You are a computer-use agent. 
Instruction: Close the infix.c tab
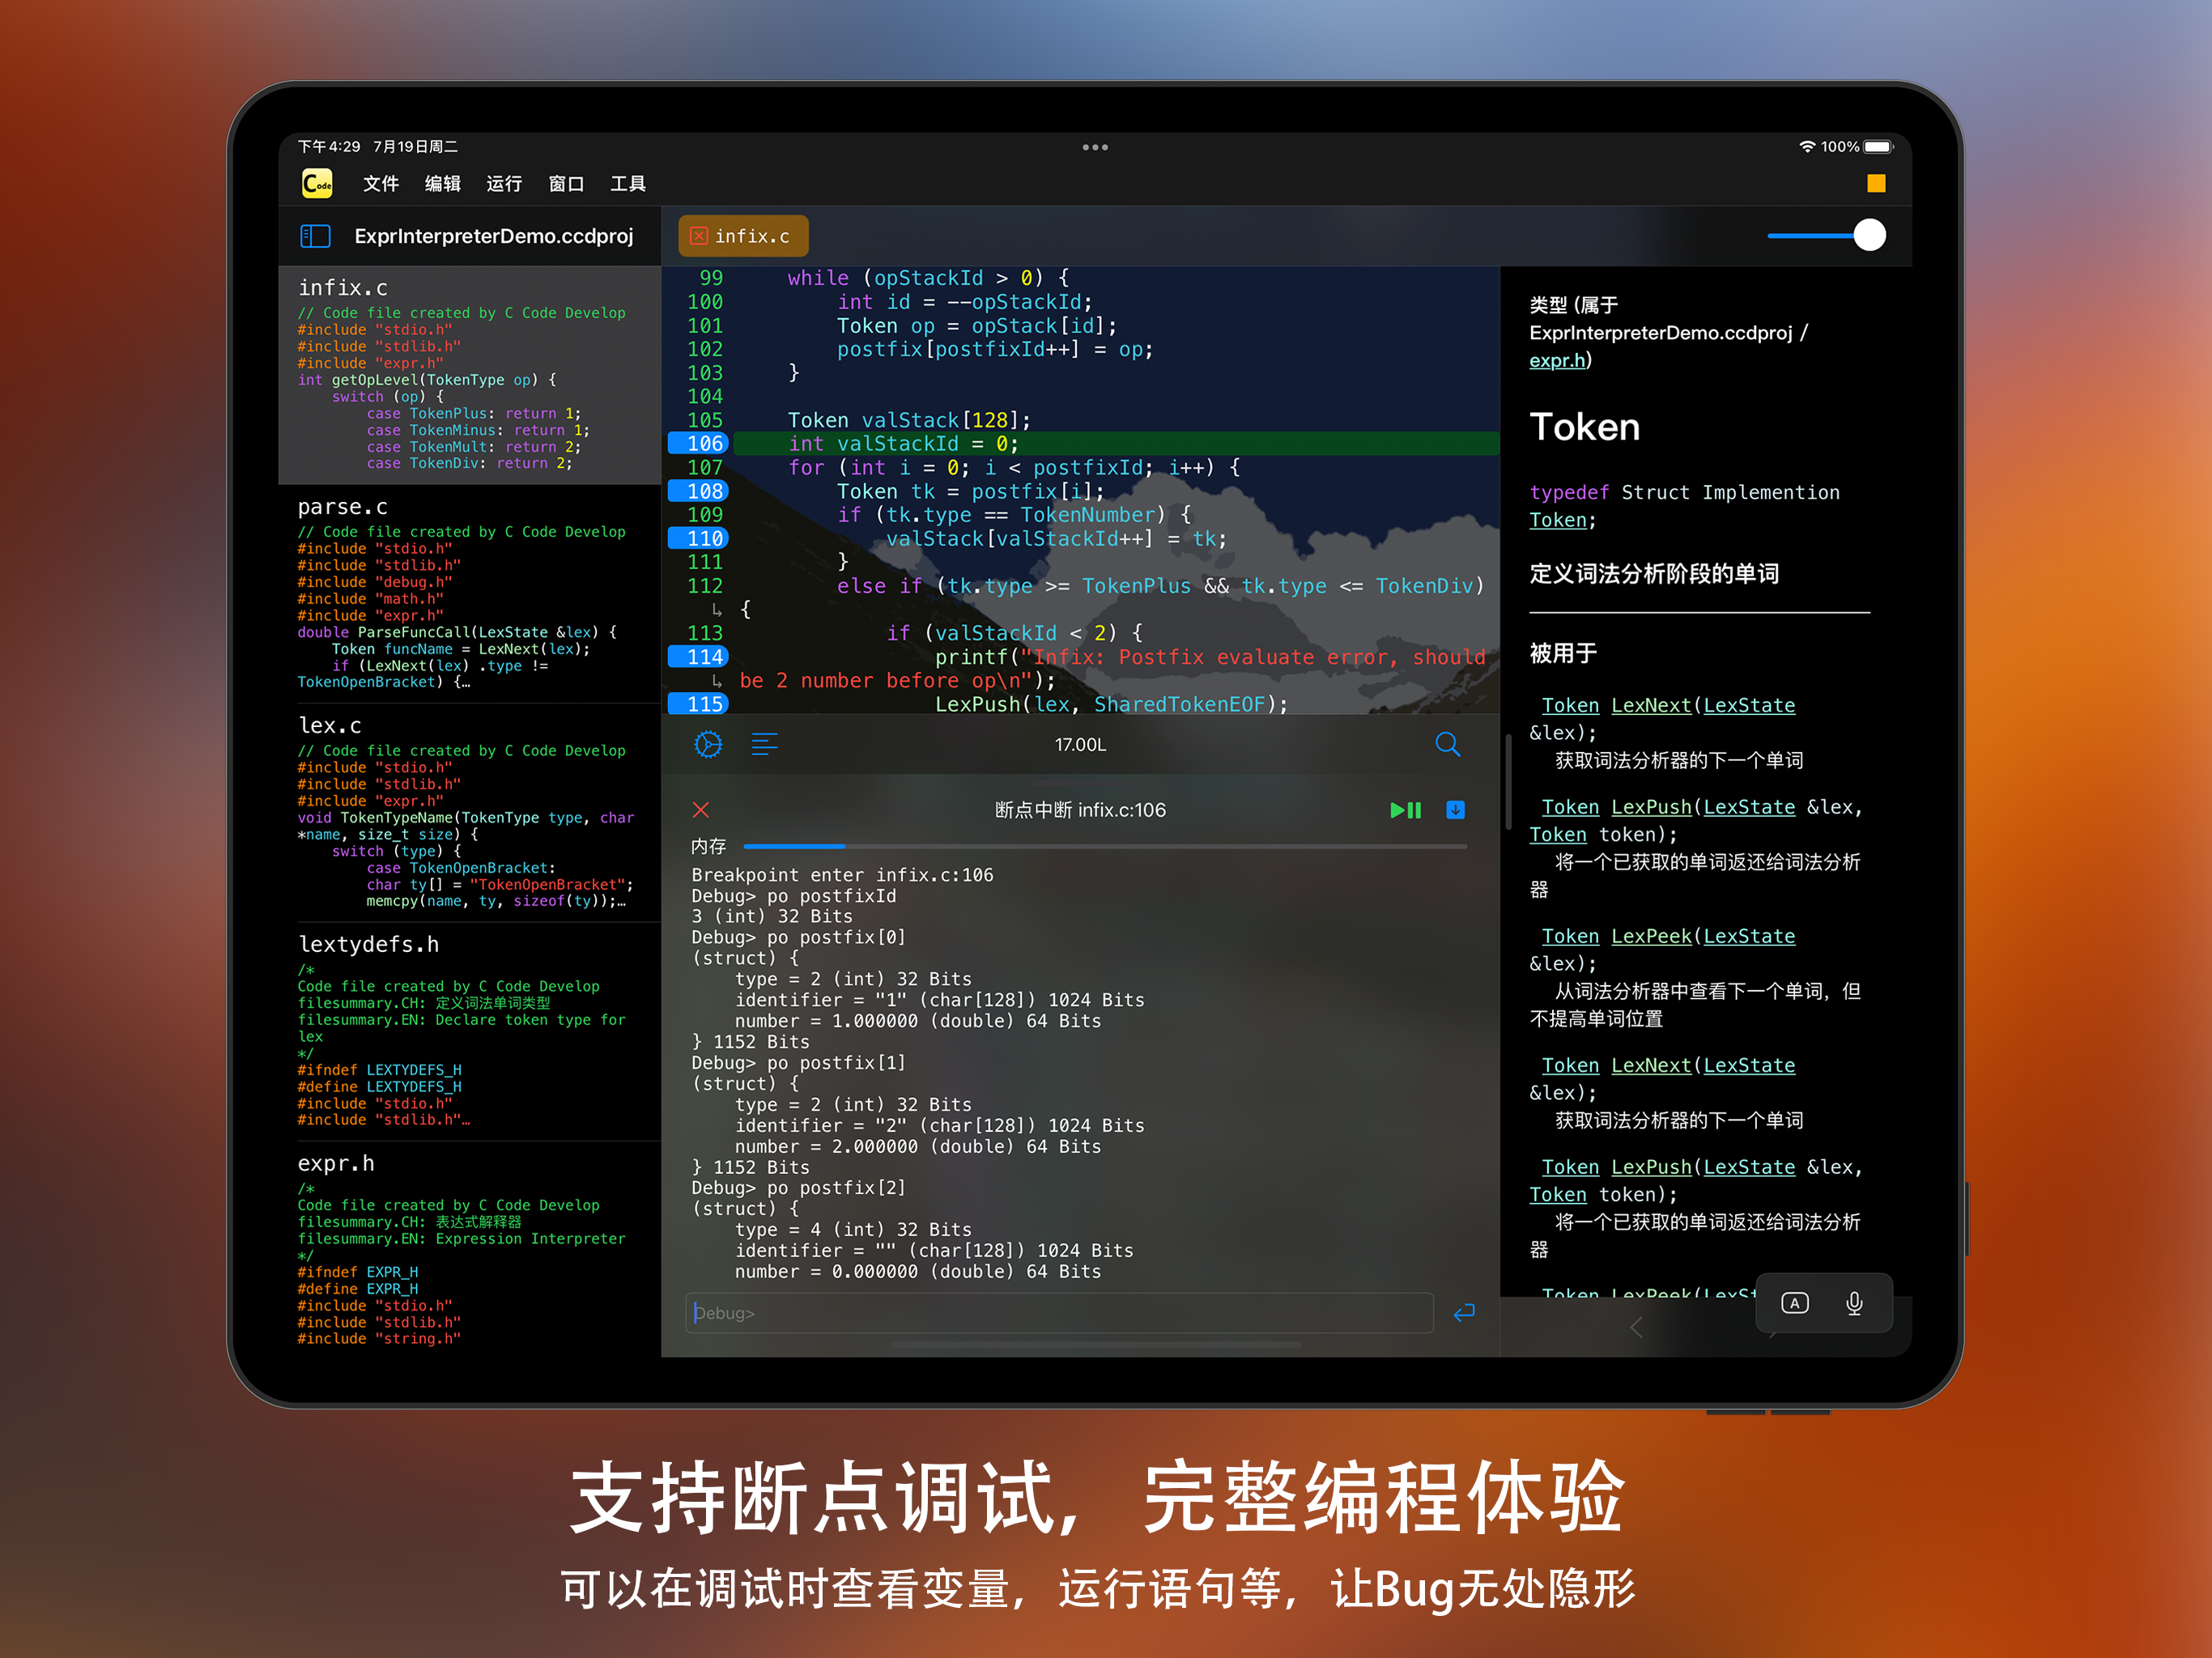click(x=699, y=236)
